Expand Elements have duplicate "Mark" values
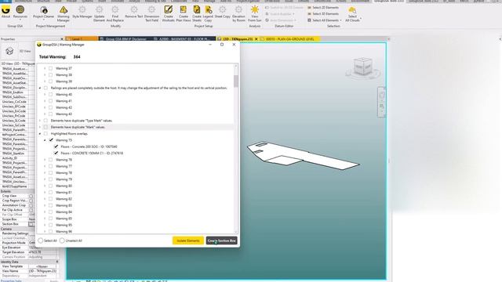 (40, 127)
